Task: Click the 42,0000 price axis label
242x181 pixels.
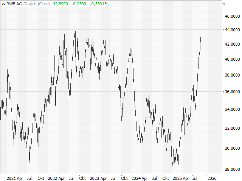Action: point(233,44)
